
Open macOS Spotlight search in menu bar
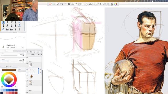(150, 1)
